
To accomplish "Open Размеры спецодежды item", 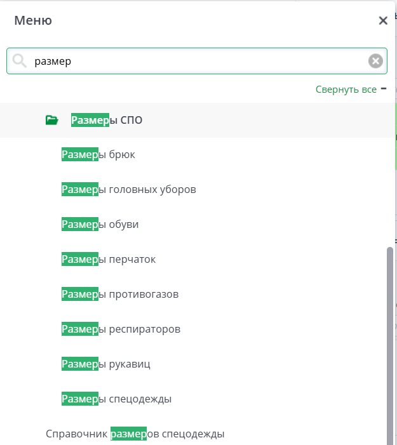I will click(x=116, y=399).
